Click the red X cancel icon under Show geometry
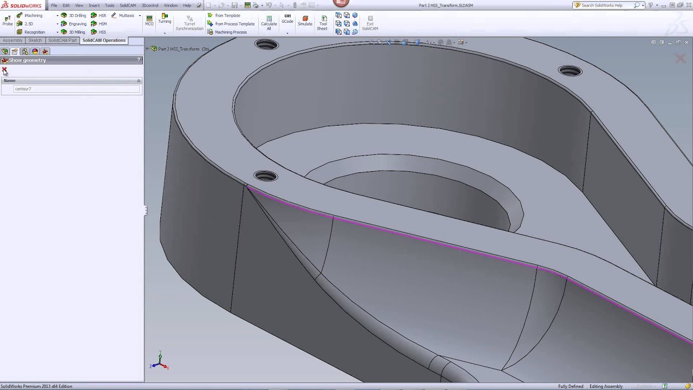693x390 pixels. (x=4, y=70)
